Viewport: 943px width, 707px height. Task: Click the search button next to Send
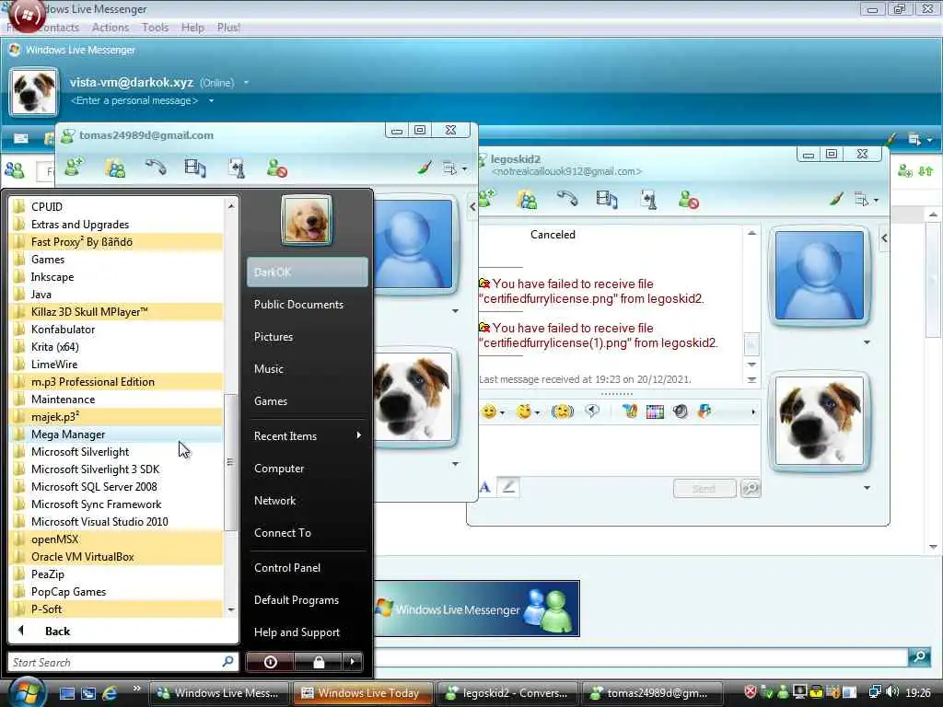pyautogui.click(x=751, y=488)
